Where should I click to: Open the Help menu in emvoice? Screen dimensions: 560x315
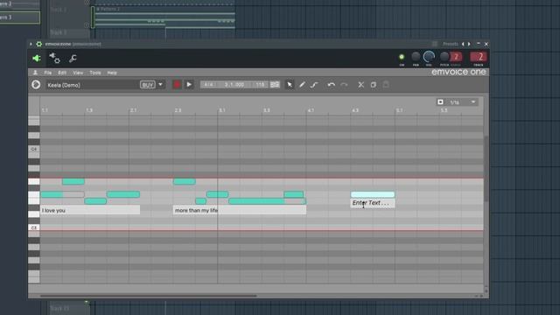point(112,73)
